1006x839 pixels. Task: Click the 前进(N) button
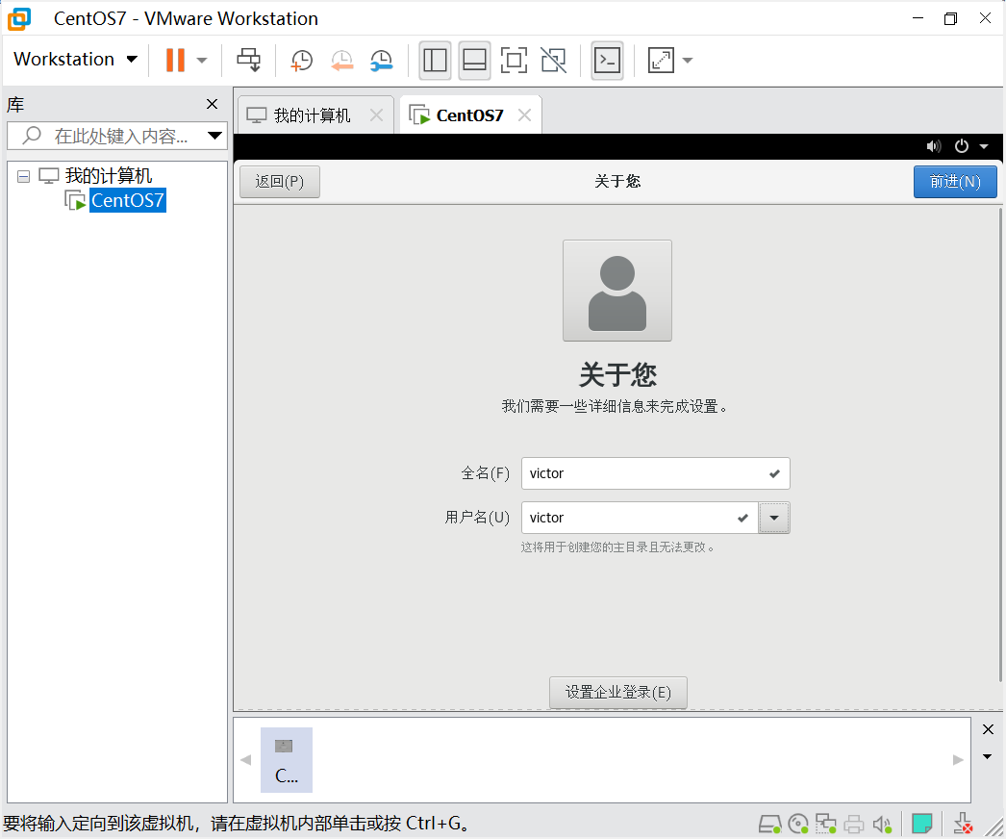click(x=955, y=182)
